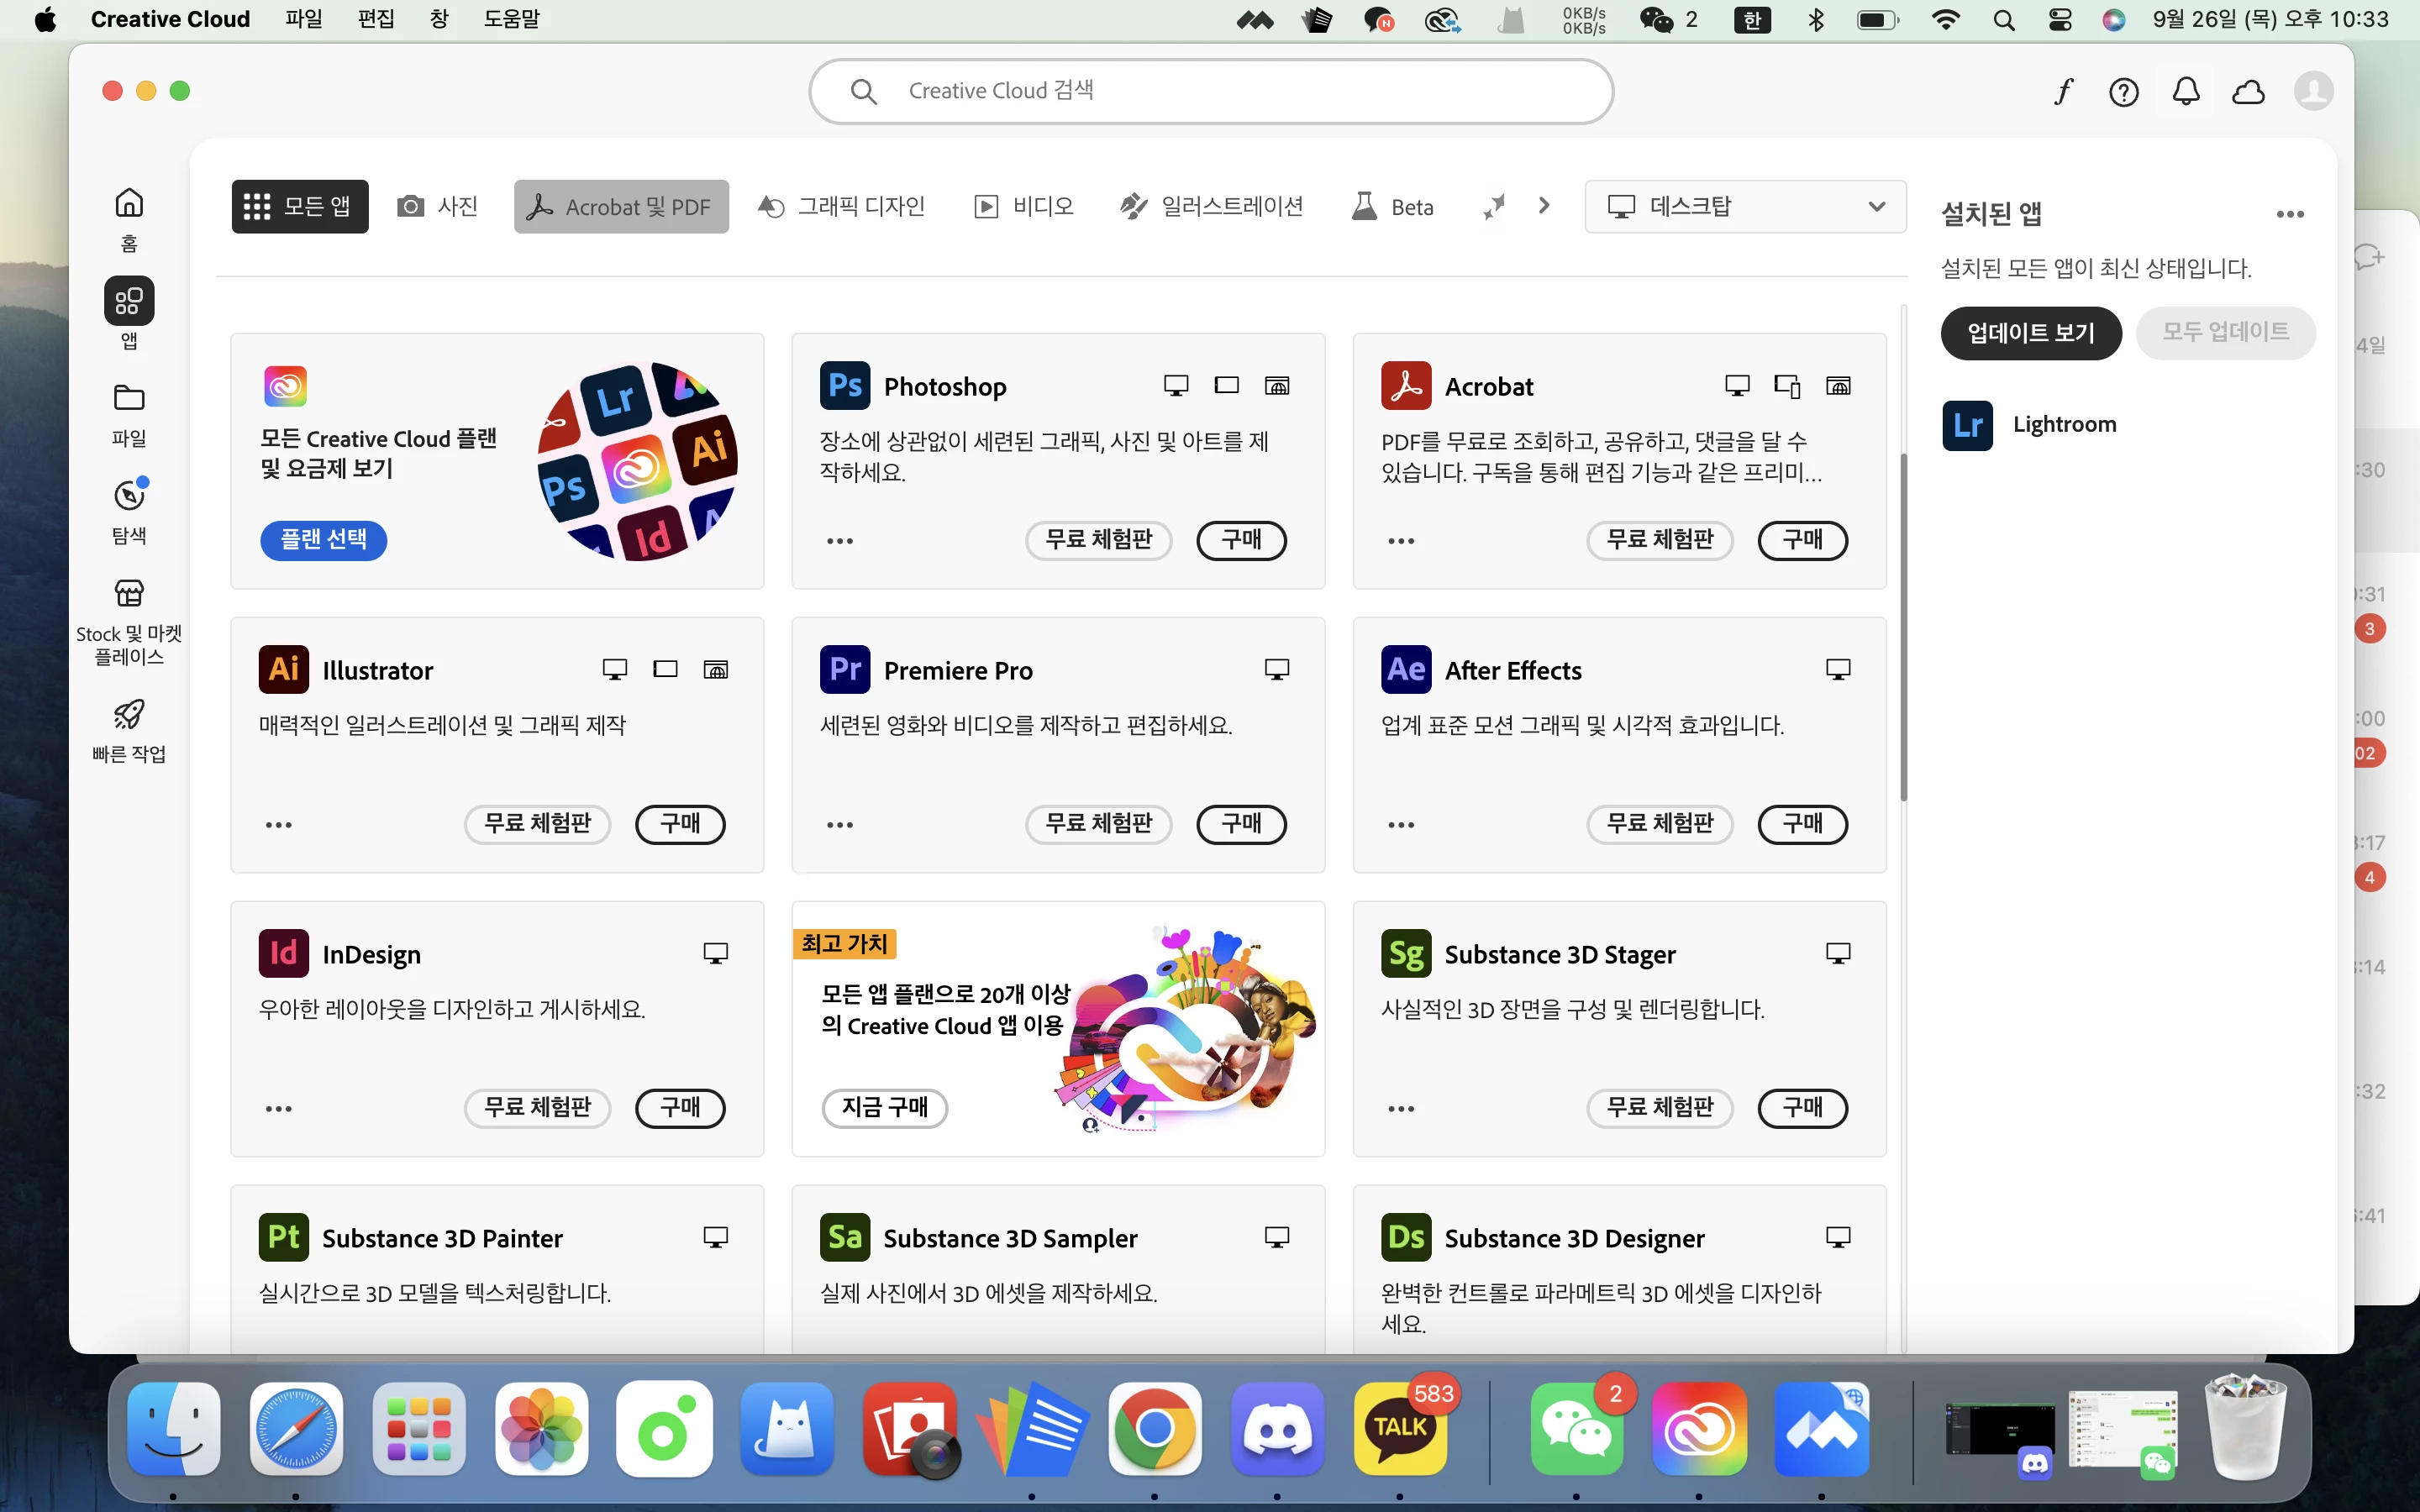The height and width of the screenshot is (1512, 2420).
Task: Open the fonts icon in top bar
Action: [2062, 92]
